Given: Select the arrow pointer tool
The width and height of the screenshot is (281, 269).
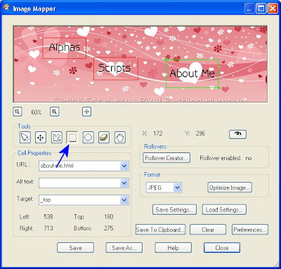Looking at the screenshot, I should (25, 137).
